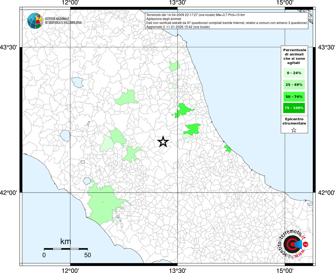Click the haisentitoilterremoto.it red target logo
Screen dimensions: 335x273
point(292,244)
